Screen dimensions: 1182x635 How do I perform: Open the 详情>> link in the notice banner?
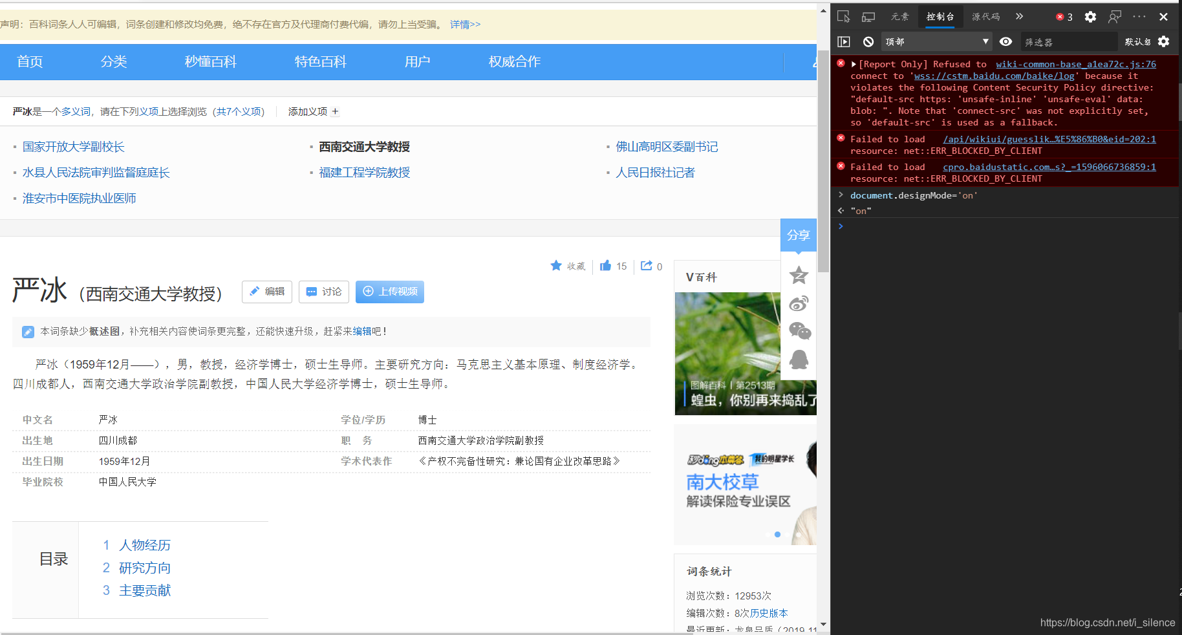tap(466, 24)
